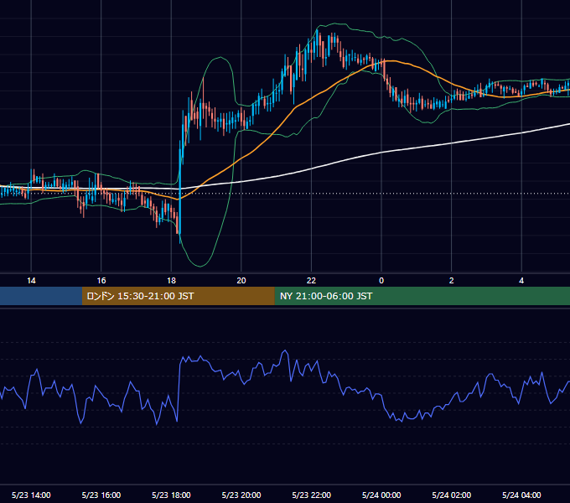Click the '5/23 14:00' date label

pyautogui.click(x=31, y=495)
